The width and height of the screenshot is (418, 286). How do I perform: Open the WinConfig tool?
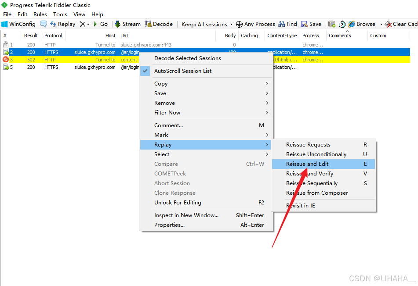[18, 24]
